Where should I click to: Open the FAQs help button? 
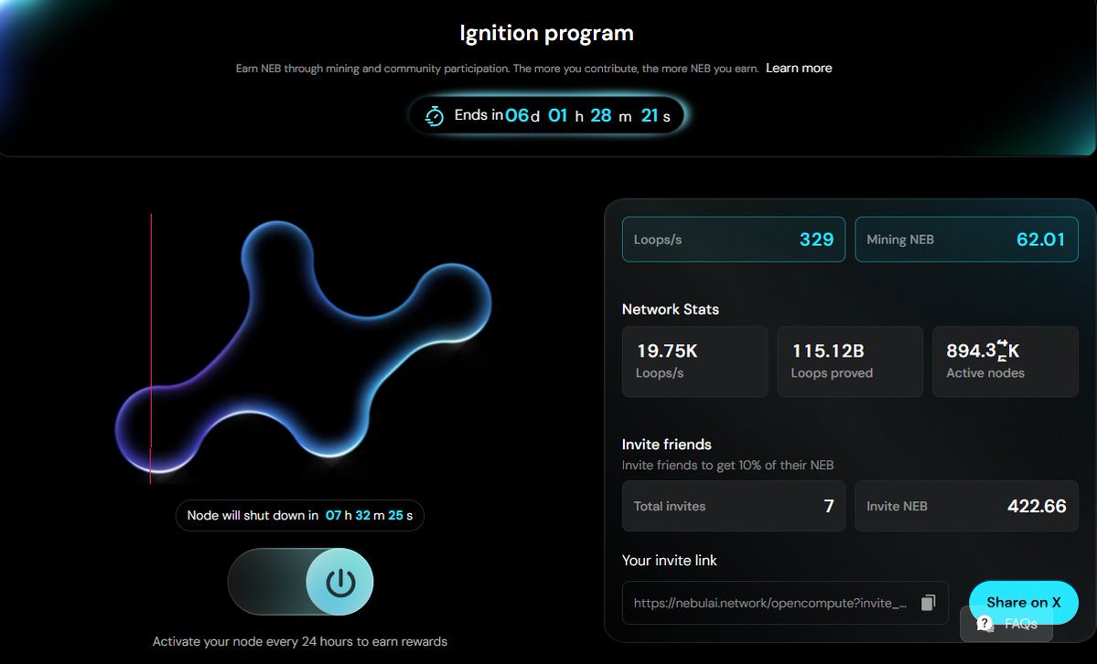1006,624
